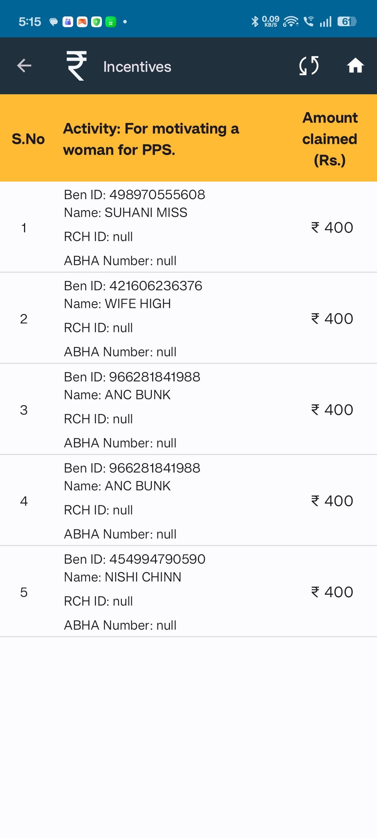Tap the status bar clock showing 5:15

click(30, 22)
